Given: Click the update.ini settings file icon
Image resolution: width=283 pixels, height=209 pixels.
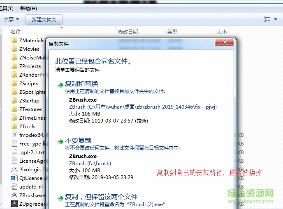Looking at the screenshot, I should click(x=14, y=187).
